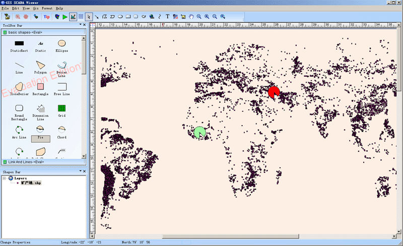Toggle the grid dots display button
The width and height of the screenshot is (403, 246).
81,17
